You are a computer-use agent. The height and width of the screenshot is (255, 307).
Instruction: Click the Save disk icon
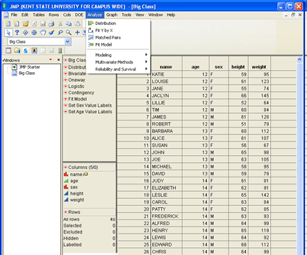43,24
